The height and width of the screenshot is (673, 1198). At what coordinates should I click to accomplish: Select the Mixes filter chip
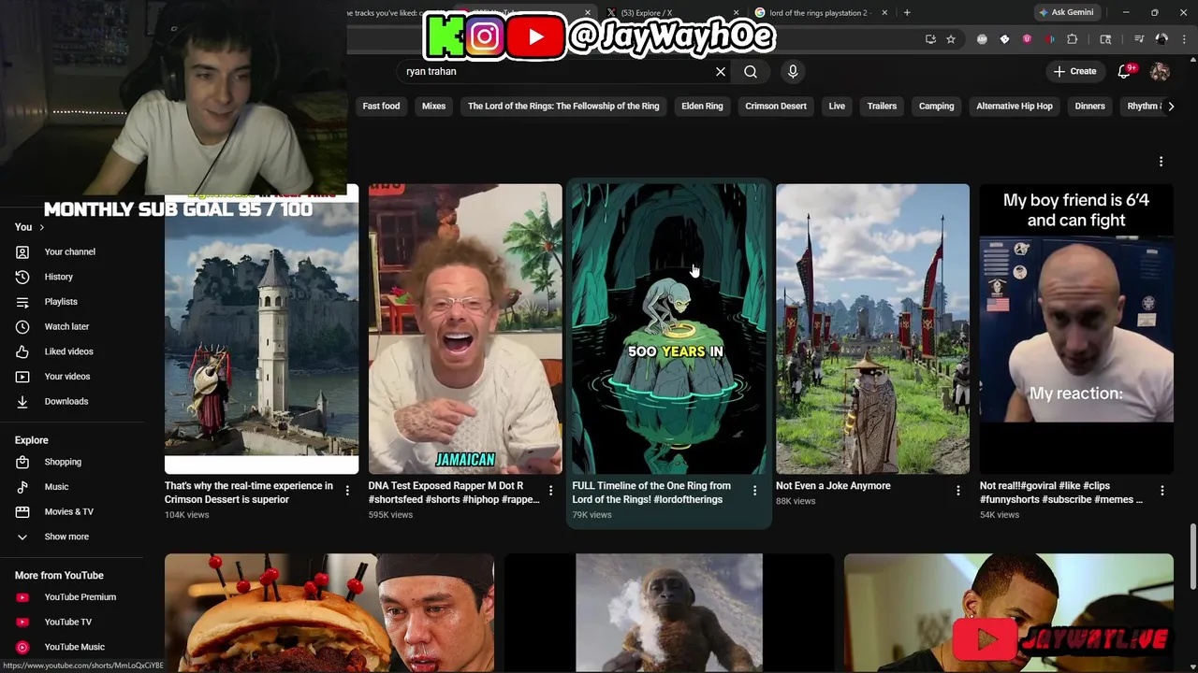pos(433,106)
